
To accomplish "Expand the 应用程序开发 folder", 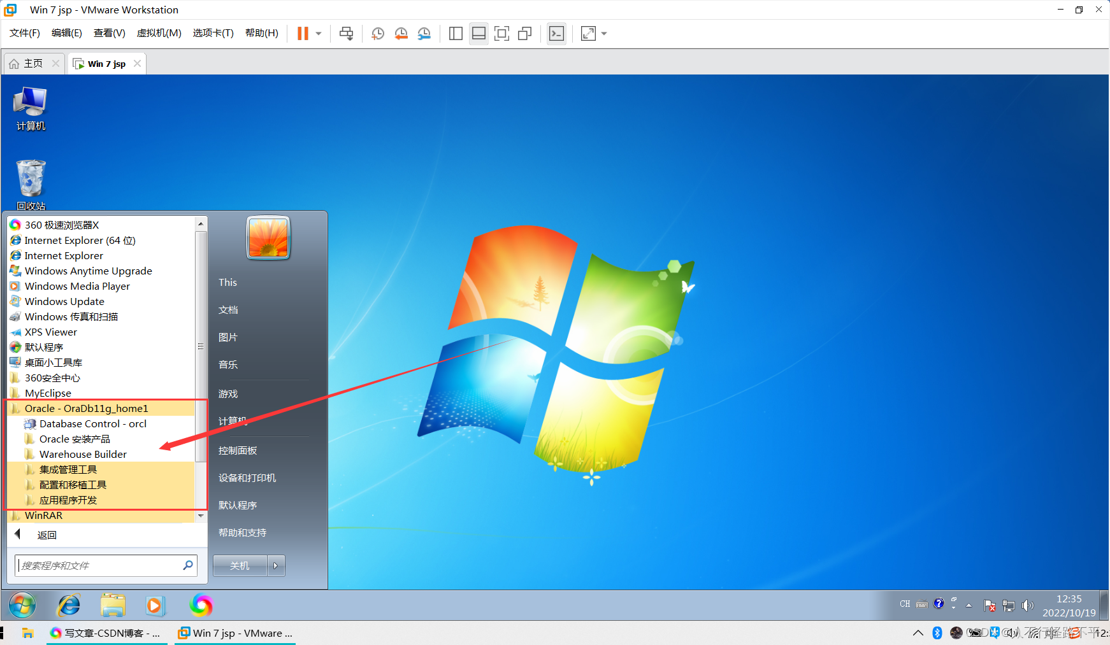I will [102, 500].
